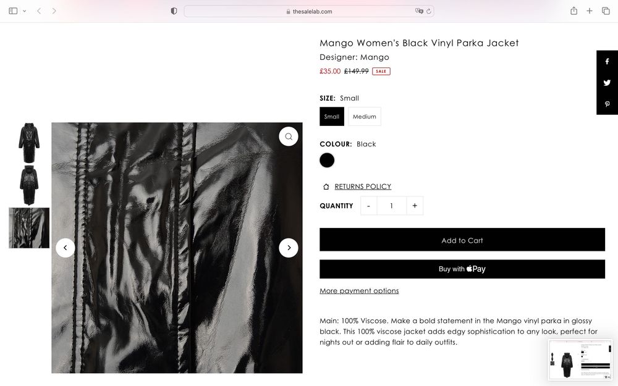Open a new Safari tab
The height and width of the screenshot is (386, 618).
pos(590,11)
